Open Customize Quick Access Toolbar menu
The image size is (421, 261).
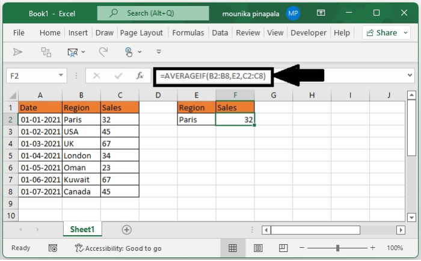coord(159,52)
